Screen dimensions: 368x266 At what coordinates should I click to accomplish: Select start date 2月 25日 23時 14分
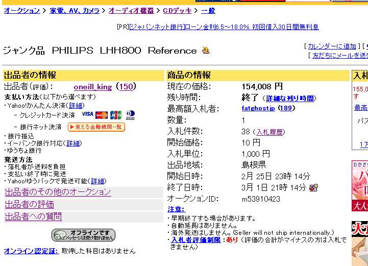(276, 176)
